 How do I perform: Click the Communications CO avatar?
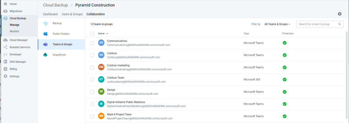point(101,42)
